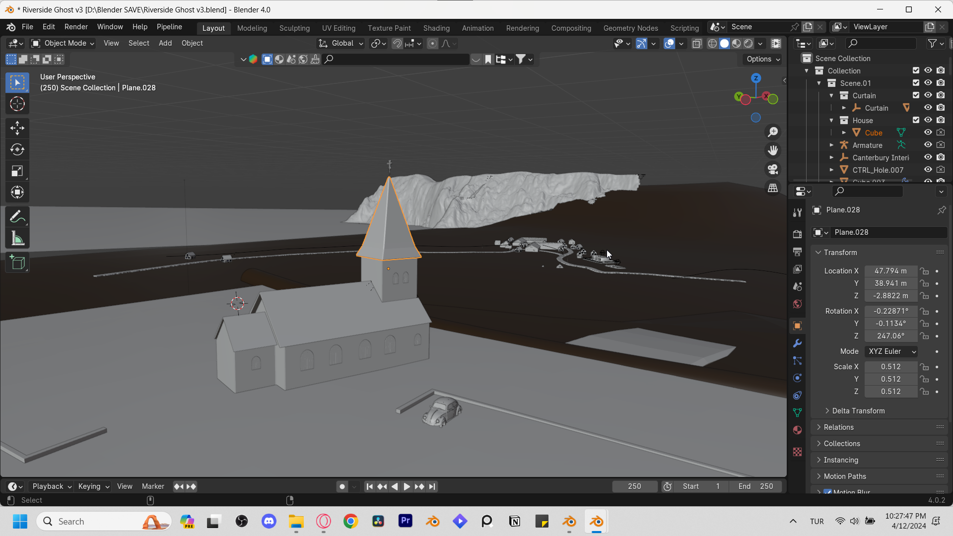Viewport: 953px width, 536px height.
Task: Activate the Scale tool
Action: (17, 171)
